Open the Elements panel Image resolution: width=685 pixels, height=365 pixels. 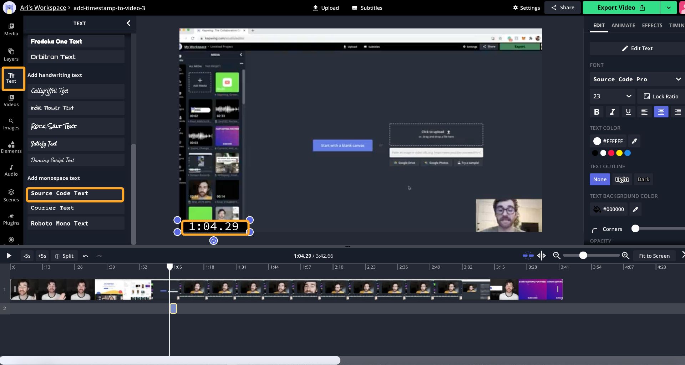point(11,147)
